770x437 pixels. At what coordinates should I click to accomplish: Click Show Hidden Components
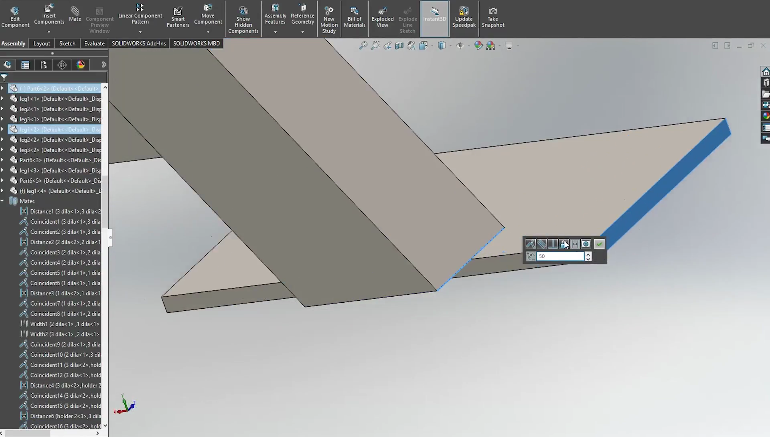pos(243,19)
